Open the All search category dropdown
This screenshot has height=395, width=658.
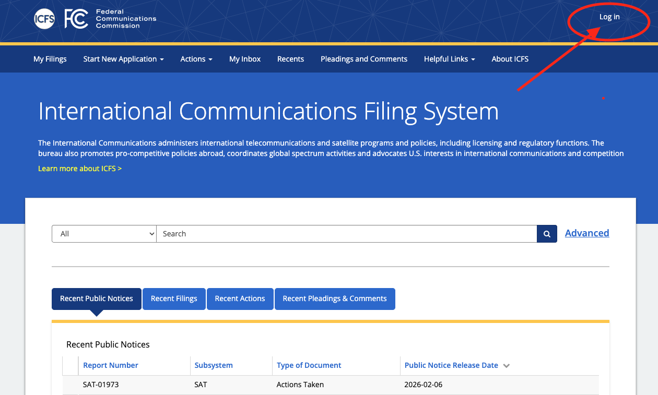104,234
